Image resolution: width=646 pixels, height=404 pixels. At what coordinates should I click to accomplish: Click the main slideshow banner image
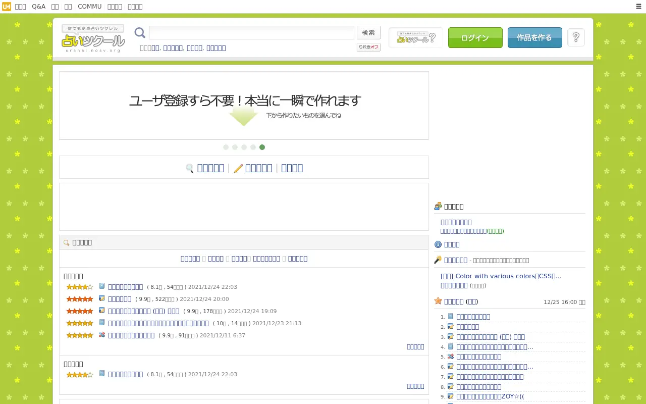click(x=244, y=105)
